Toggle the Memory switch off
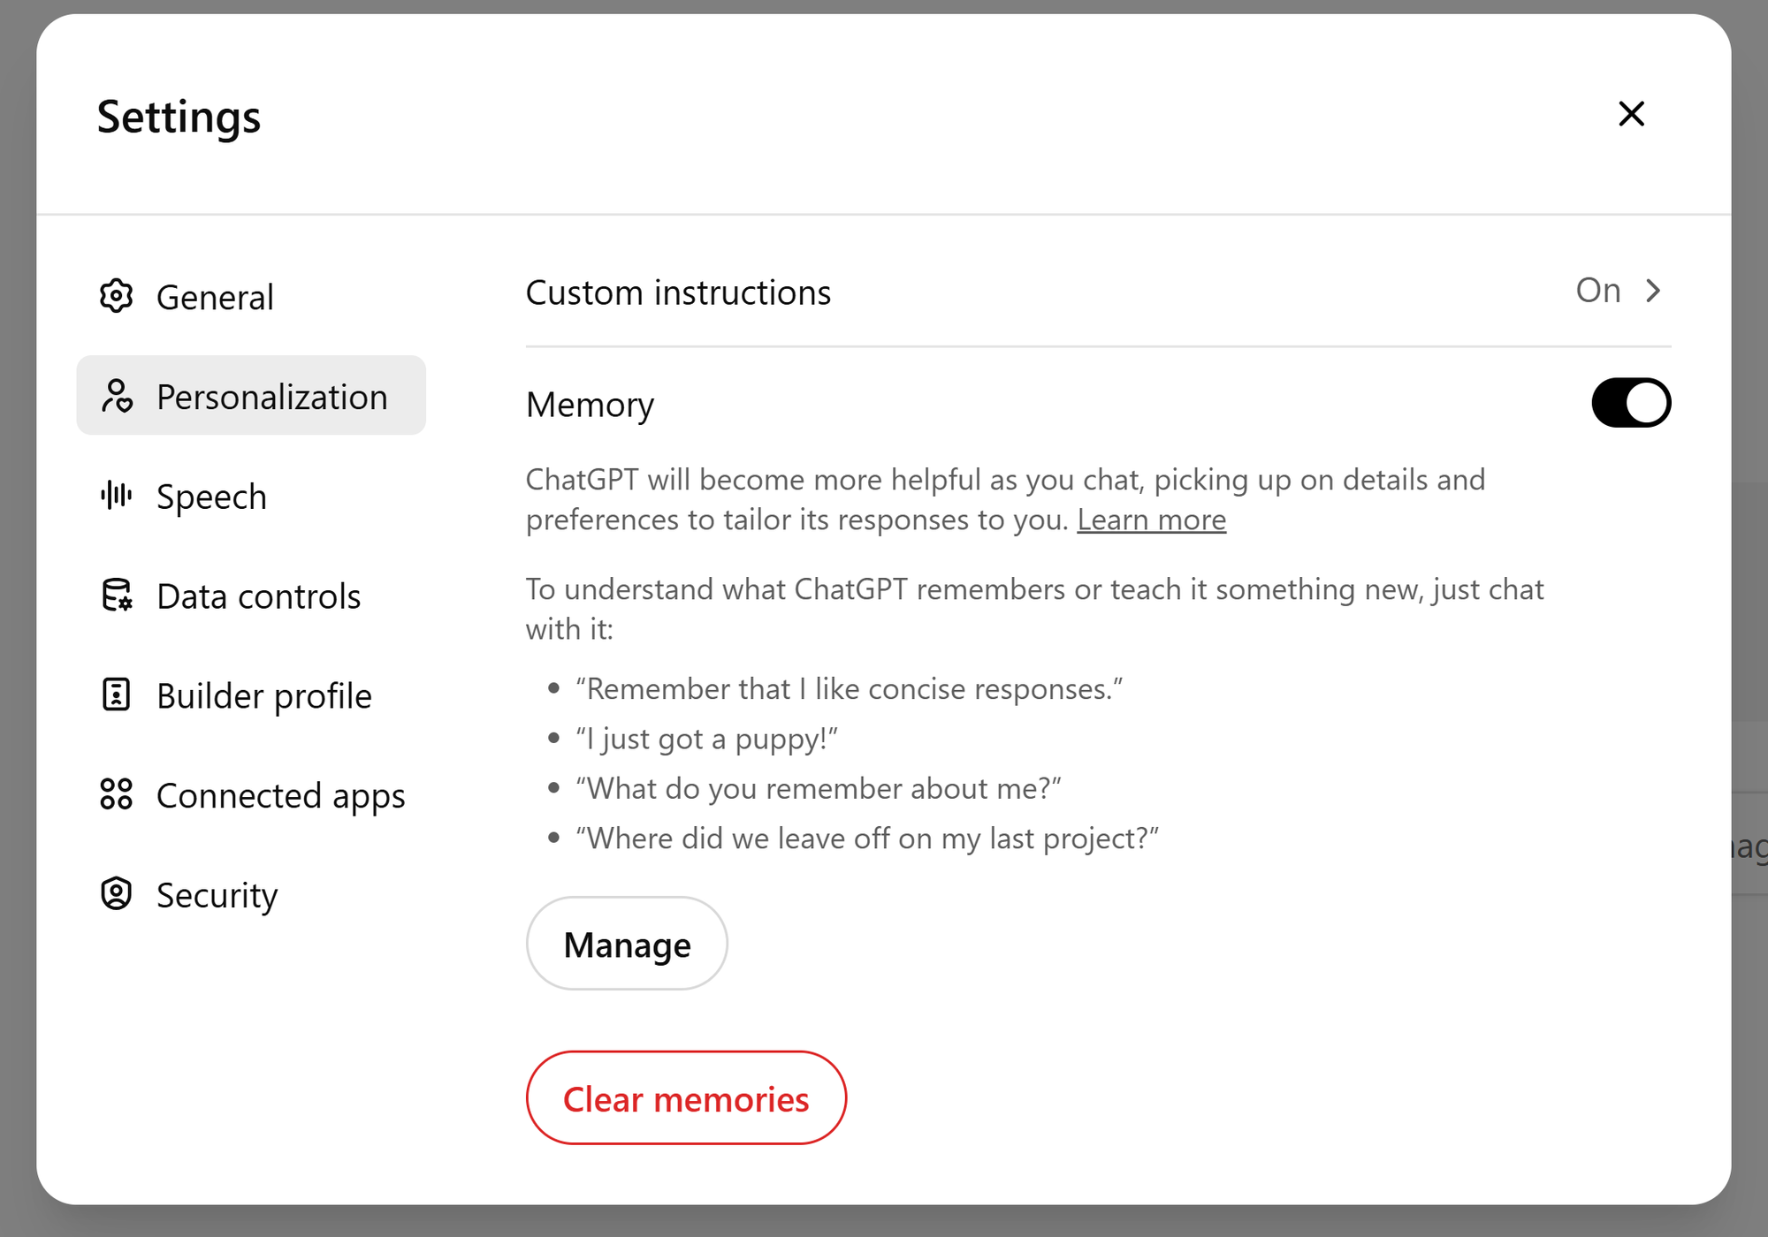Image resolution: width=1768 pixels, height=1237 pixels. [x=1630, y=403]
